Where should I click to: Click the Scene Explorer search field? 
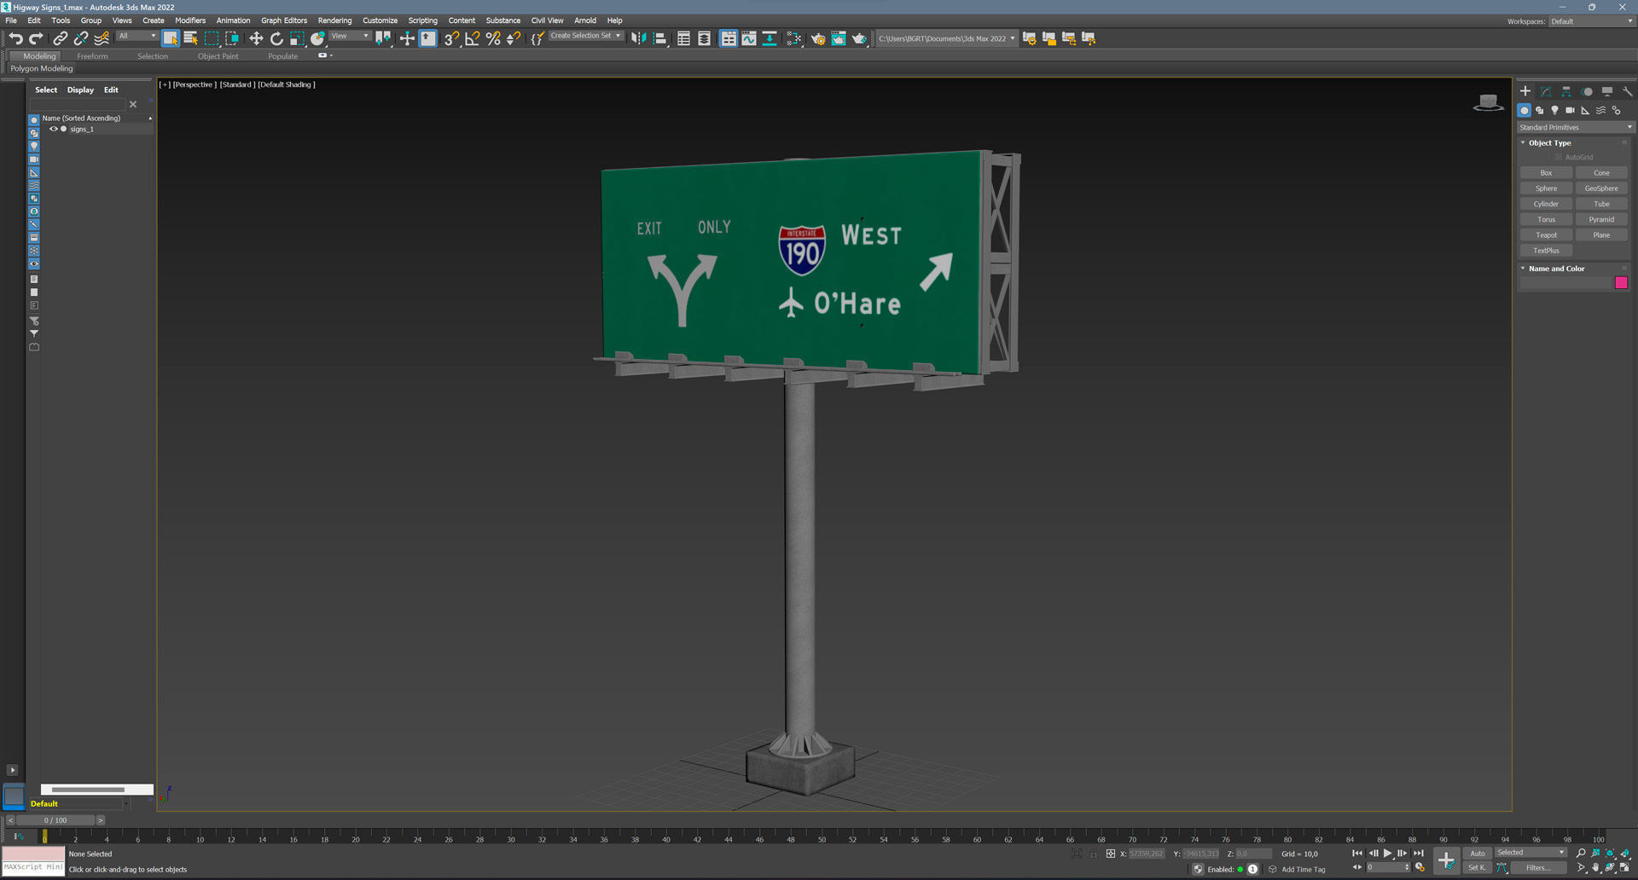(x=78, y=104)
